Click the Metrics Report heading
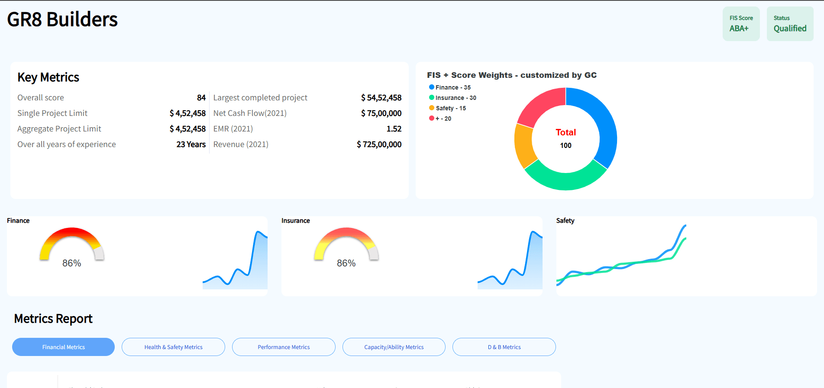 53,319
